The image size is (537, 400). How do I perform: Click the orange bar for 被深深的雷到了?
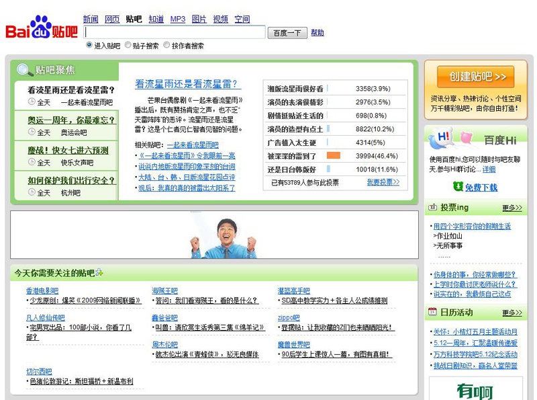coord(334,155)
